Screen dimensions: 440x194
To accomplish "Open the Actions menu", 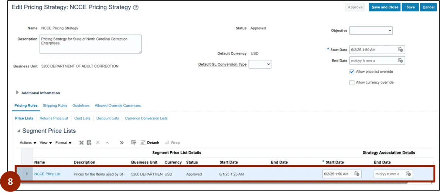I will (28, 143).
